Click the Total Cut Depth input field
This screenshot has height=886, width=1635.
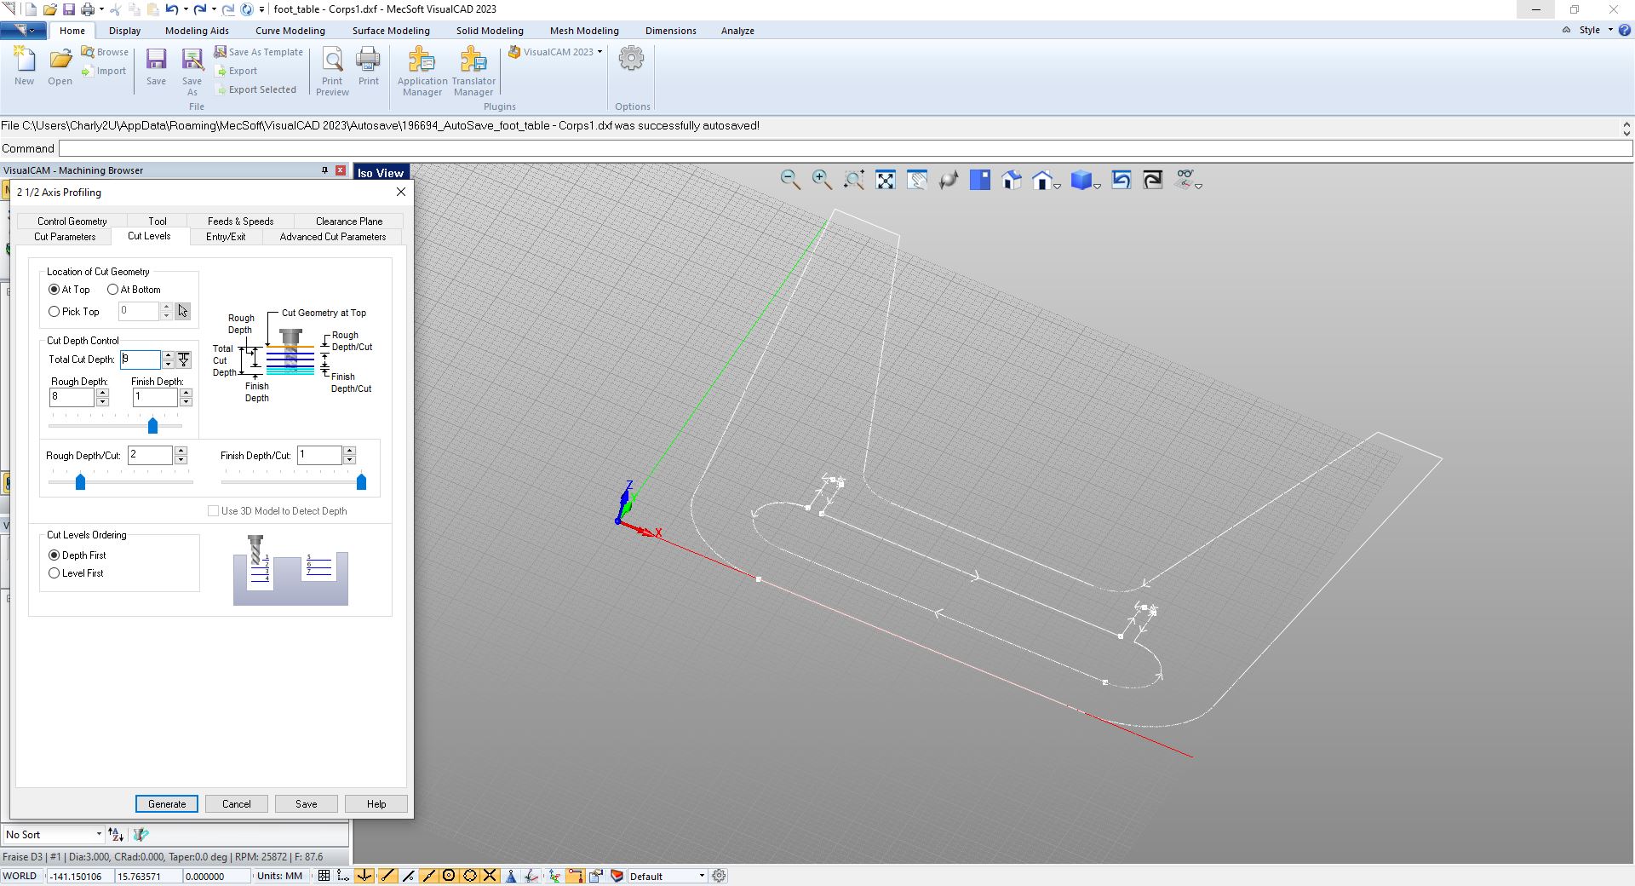click(141, 360)
